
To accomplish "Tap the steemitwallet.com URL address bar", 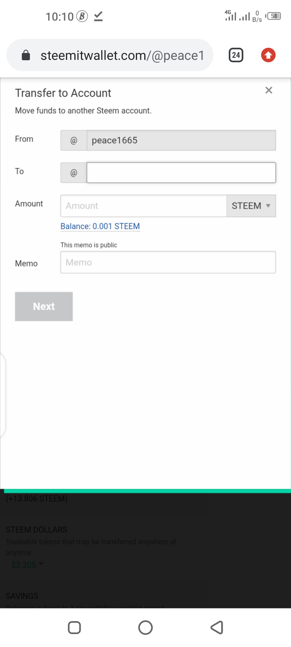I will point(110,55).
